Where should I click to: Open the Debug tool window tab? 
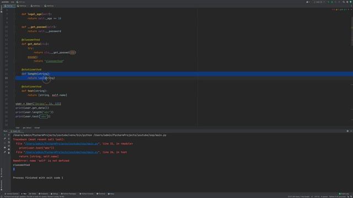[54, 194]
